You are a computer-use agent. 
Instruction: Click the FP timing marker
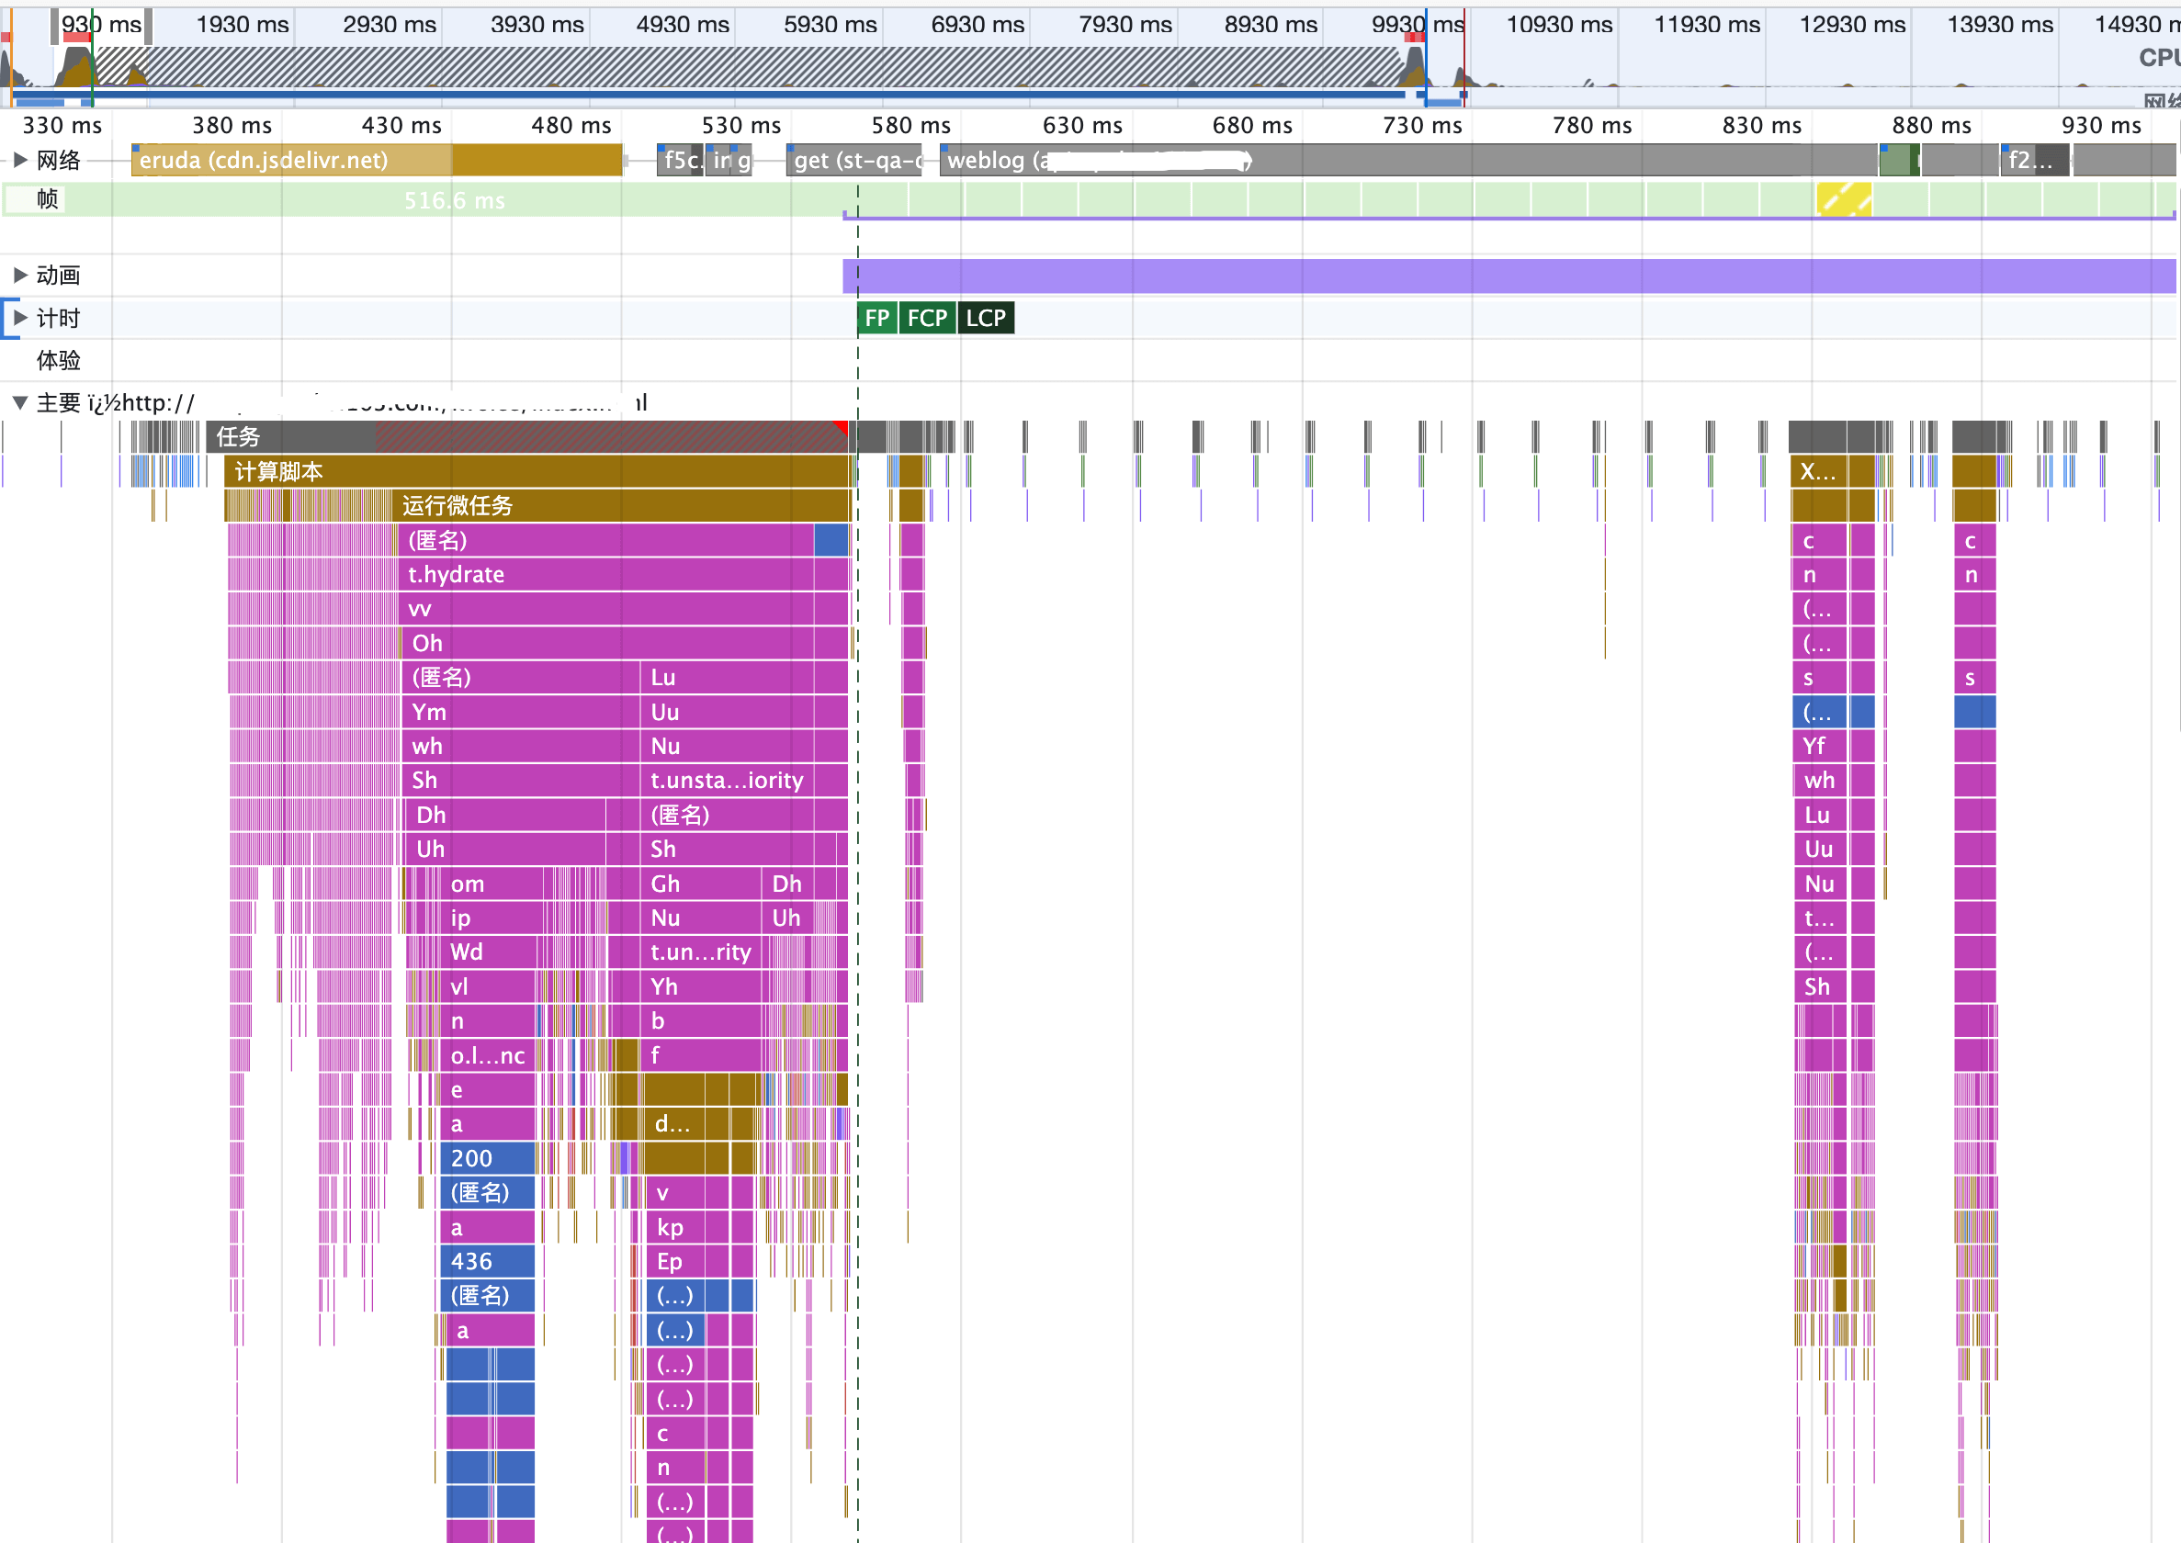click(876, 319)
